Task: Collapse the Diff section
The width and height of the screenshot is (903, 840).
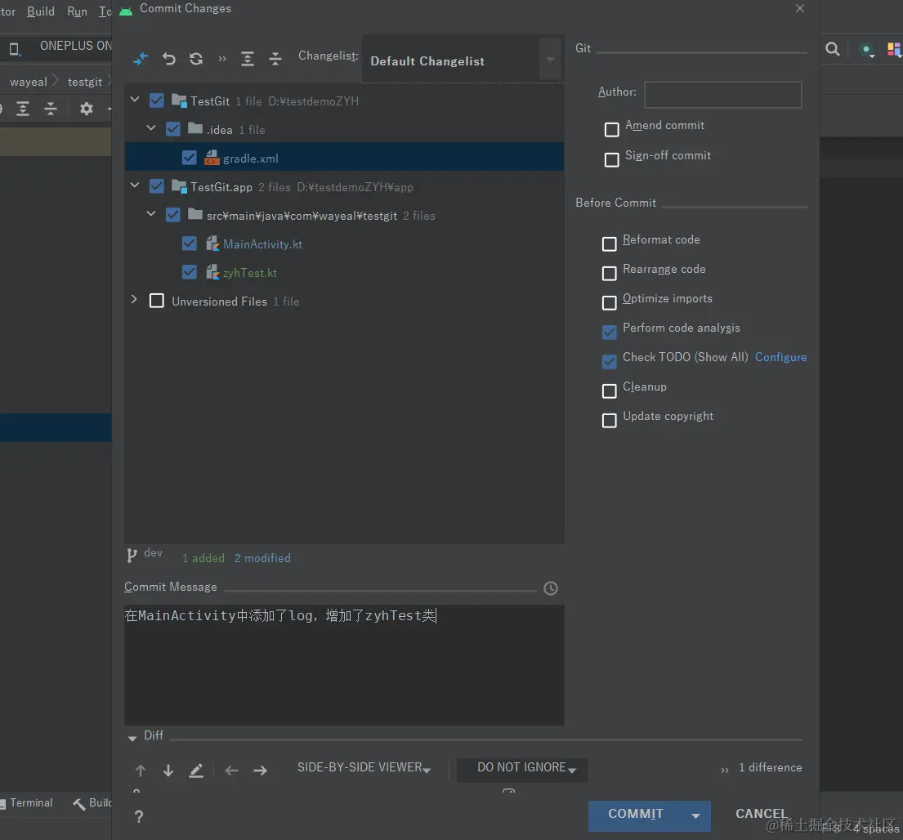Action: click(132, 738)
